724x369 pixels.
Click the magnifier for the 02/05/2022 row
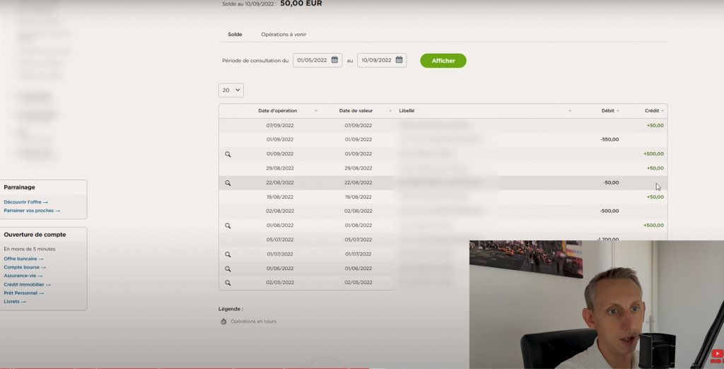point(228,283)
